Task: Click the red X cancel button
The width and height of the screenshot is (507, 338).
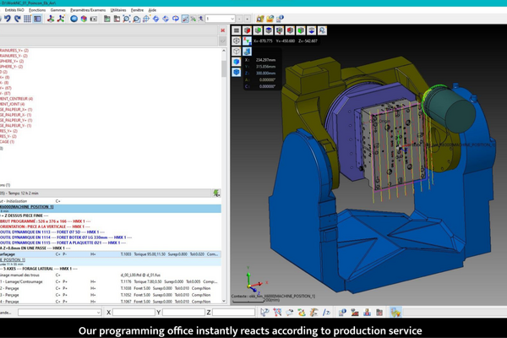Action: pos(222,30)
